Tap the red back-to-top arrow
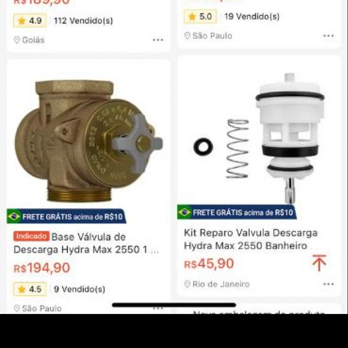 (319, 263)
